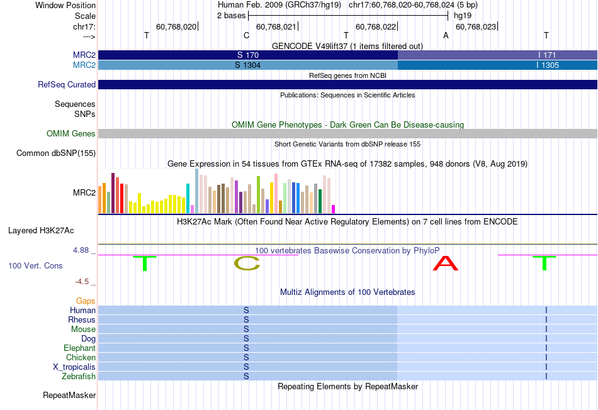
Task: Click the Zebrafish alignment row label
Action: (79, 376)
